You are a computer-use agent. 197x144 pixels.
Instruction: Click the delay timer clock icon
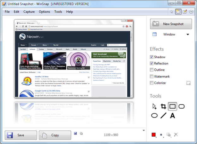[191, 12]
